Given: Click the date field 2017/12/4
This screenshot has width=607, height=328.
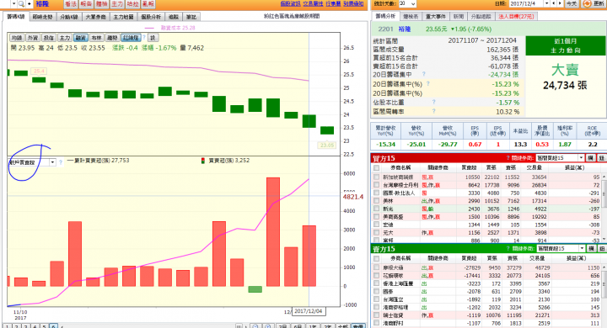Looking at the screenshot, I should [x=527, y=3].
